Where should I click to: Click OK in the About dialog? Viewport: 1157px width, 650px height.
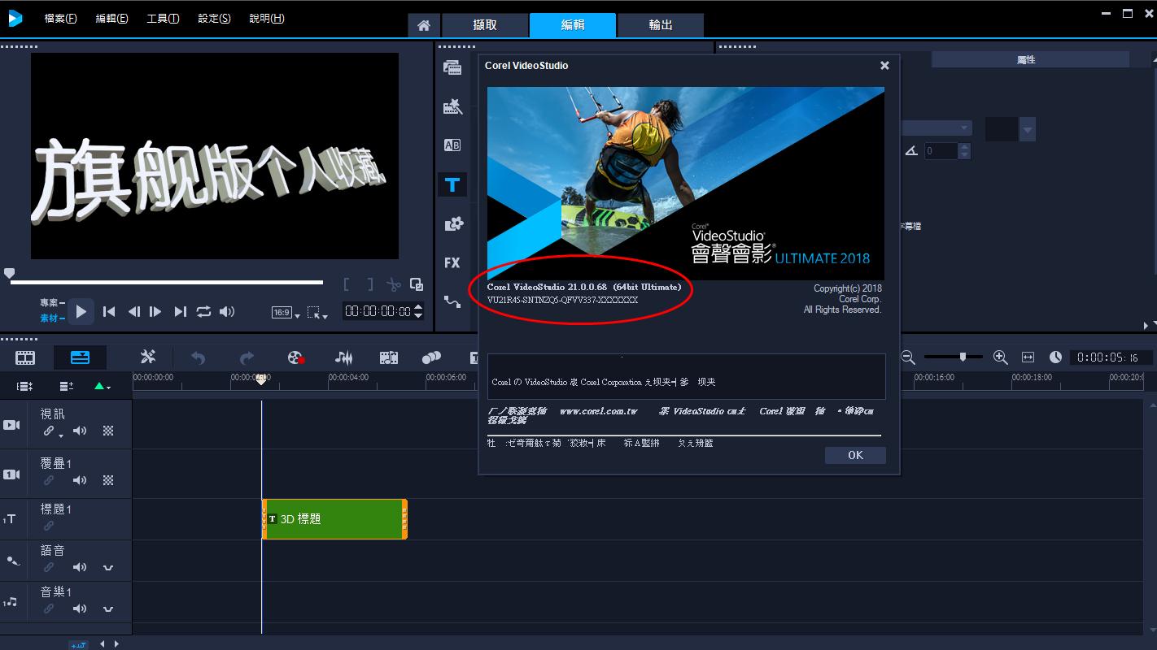(855, 455)
